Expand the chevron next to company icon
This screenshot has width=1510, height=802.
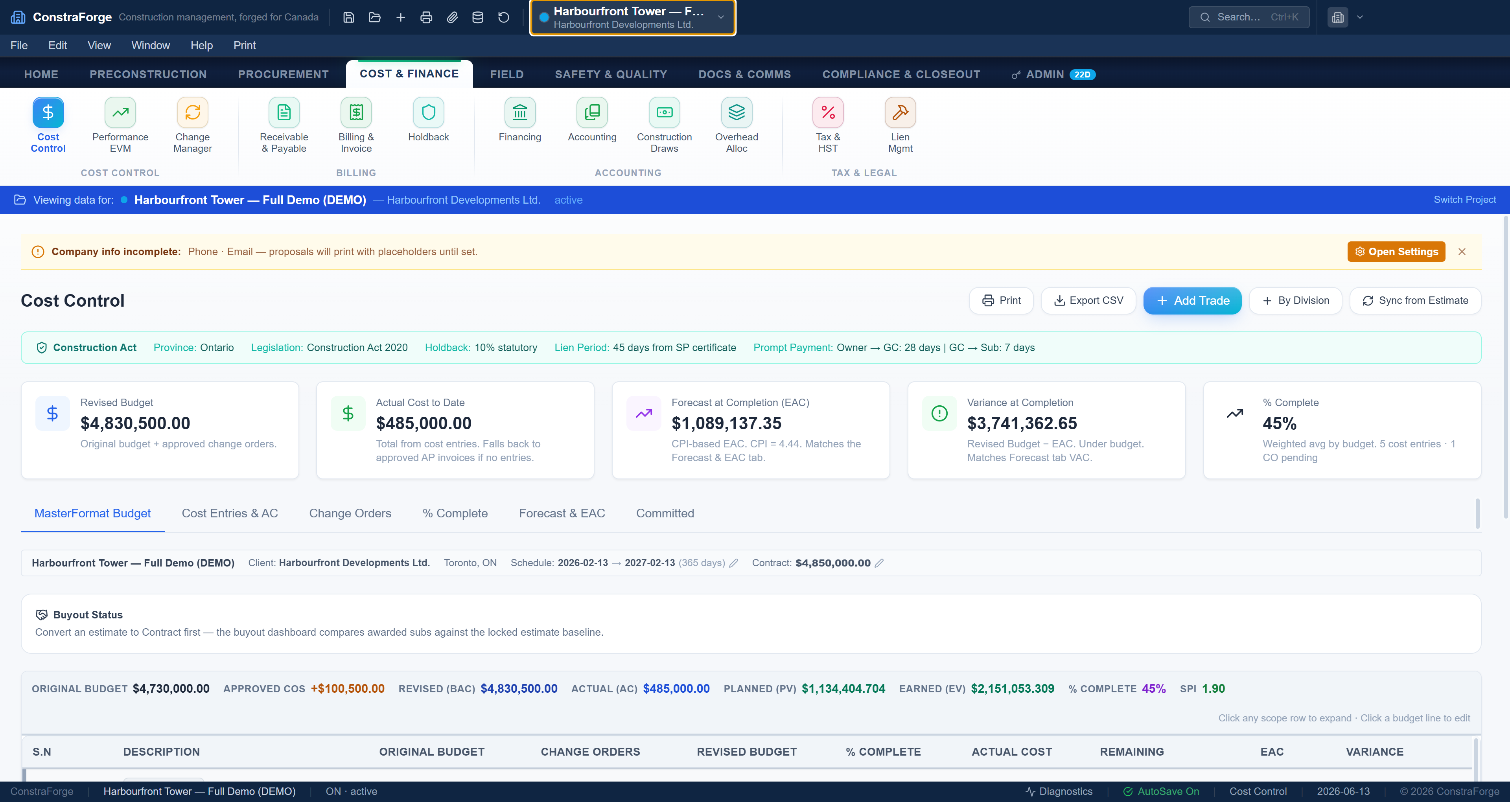pyautogui.click(x=1360, y=17)
